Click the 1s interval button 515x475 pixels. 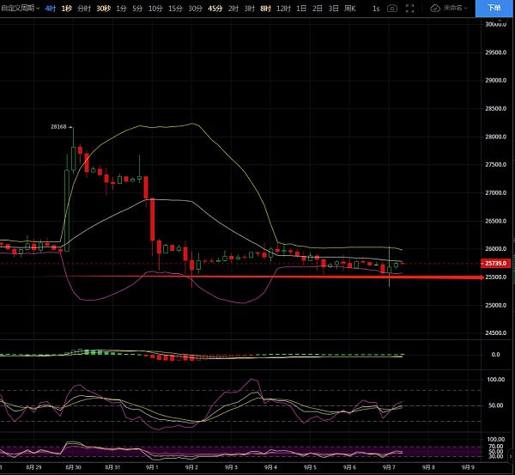point(375,8)
